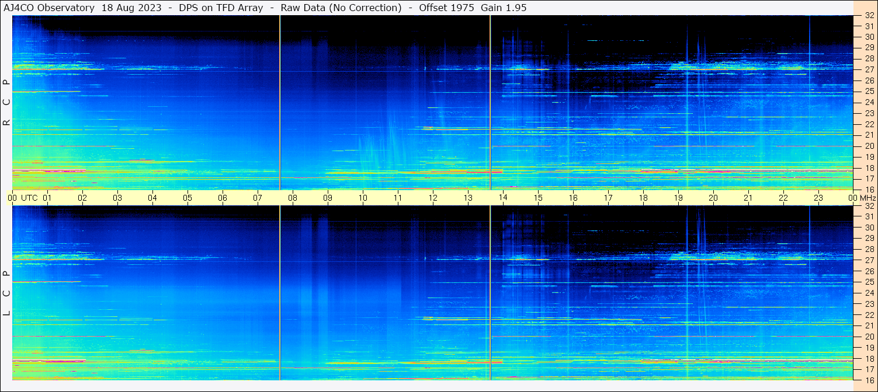Click the 16 MHz tick of LCP panel
The image size is (878, 392).
[869, 380]
